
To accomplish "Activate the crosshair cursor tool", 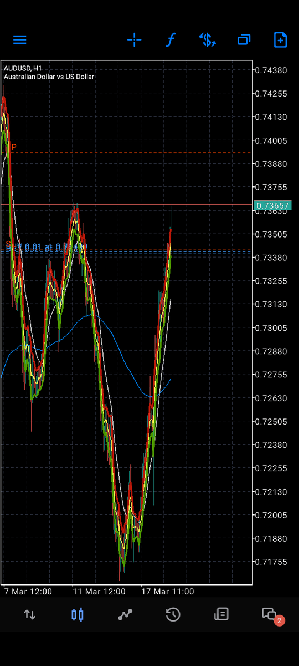I will (134, 40).
